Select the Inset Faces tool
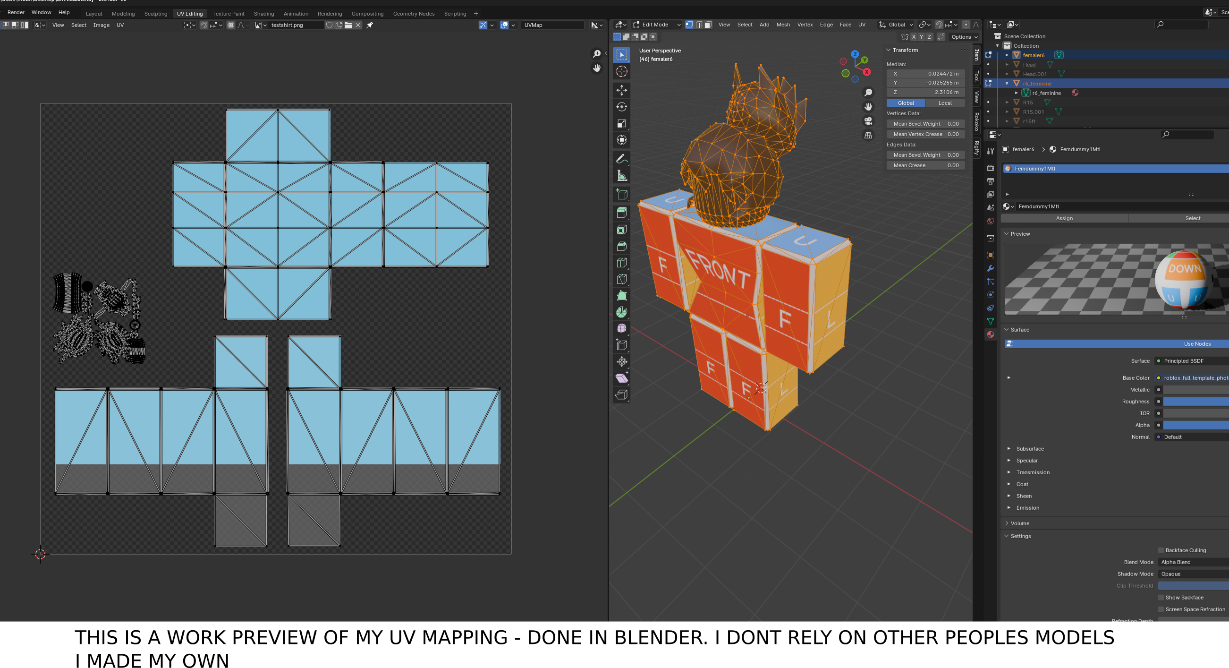 pos(621,230)
